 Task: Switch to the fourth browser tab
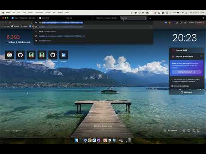[106, 18]
